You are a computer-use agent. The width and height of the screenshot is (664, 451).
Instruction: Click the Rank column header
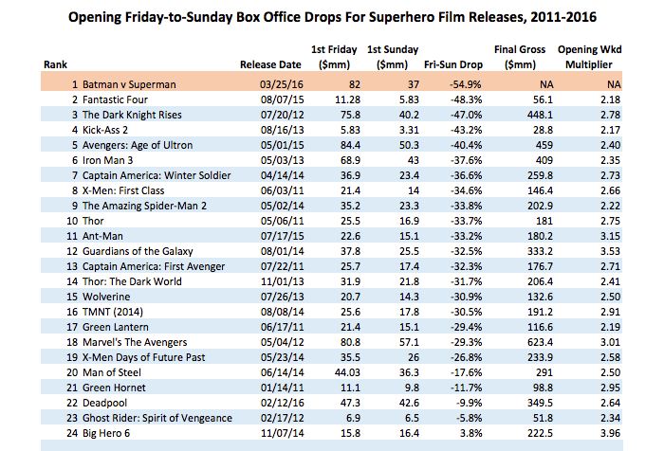[x=54, y=64]
